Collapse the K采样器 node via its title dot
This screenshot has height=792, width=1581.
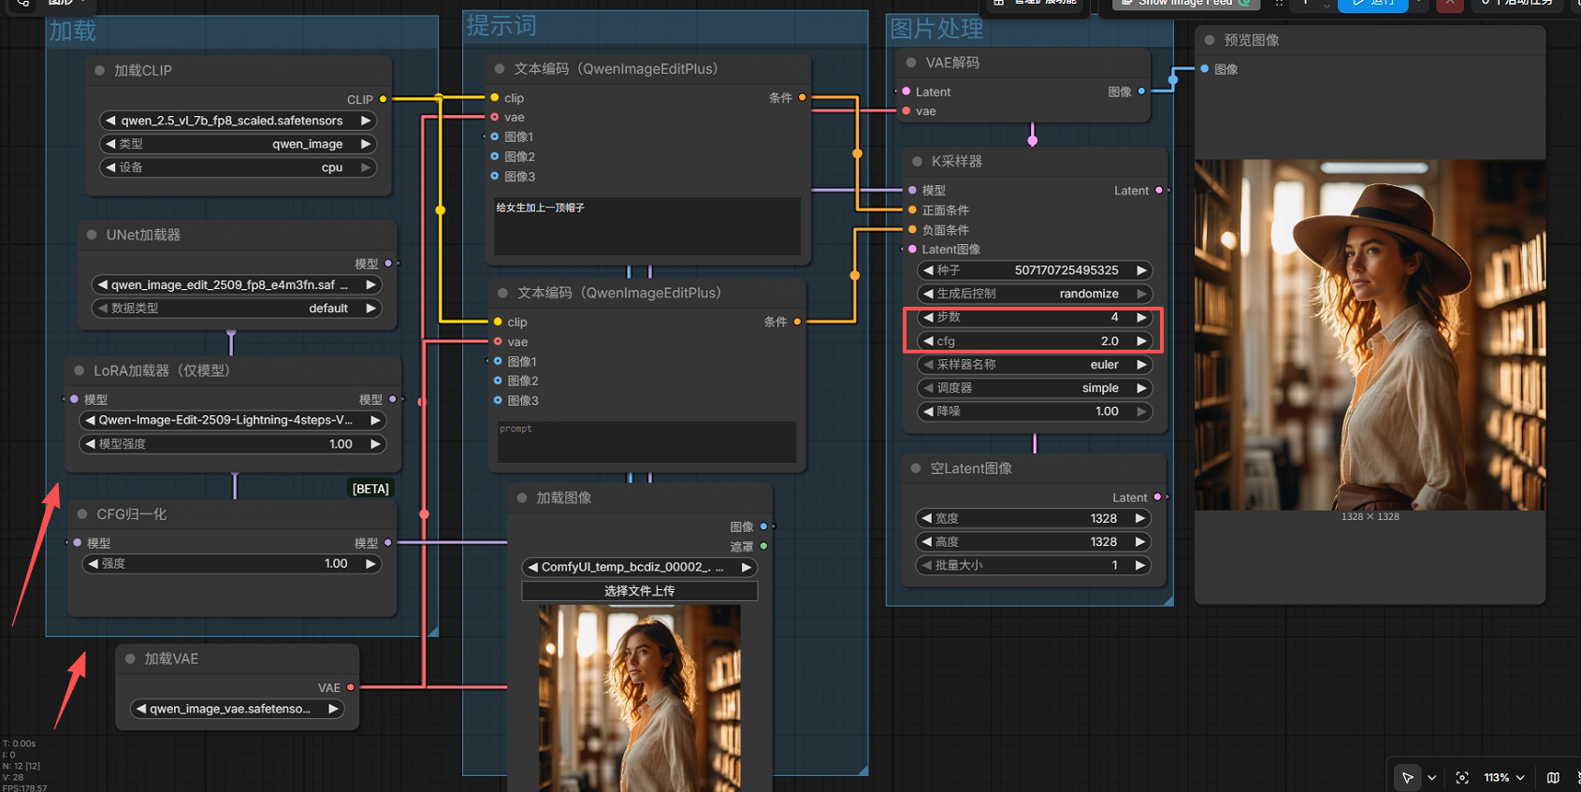click(x=917, y=161)
